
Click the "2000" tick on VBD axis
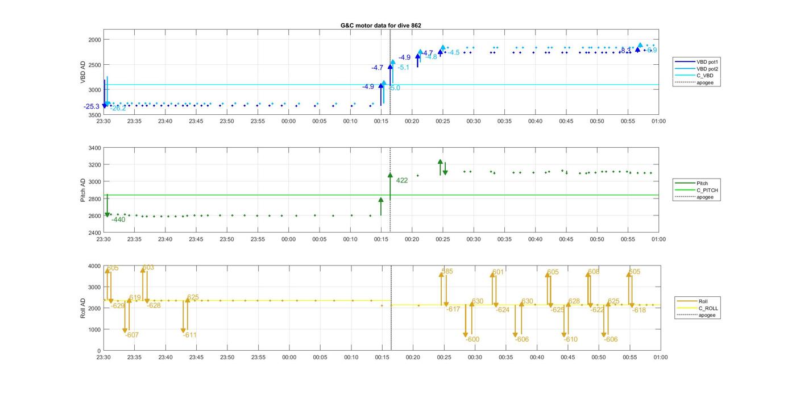(x=94, y=40)
